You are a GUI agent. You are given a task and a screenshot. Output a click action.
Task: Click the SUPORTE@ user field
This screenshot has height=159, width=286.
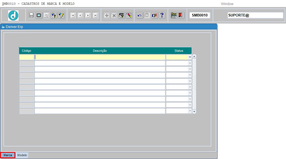[255, 15]
